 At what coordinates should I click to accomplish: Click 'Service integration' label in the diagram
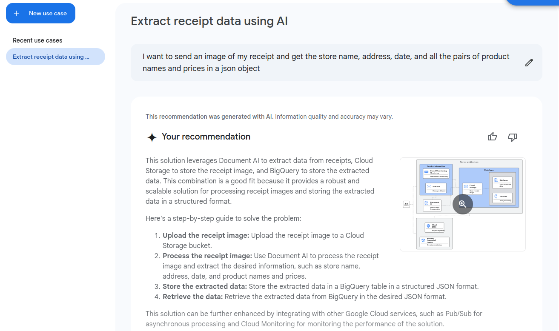point(436,166)
